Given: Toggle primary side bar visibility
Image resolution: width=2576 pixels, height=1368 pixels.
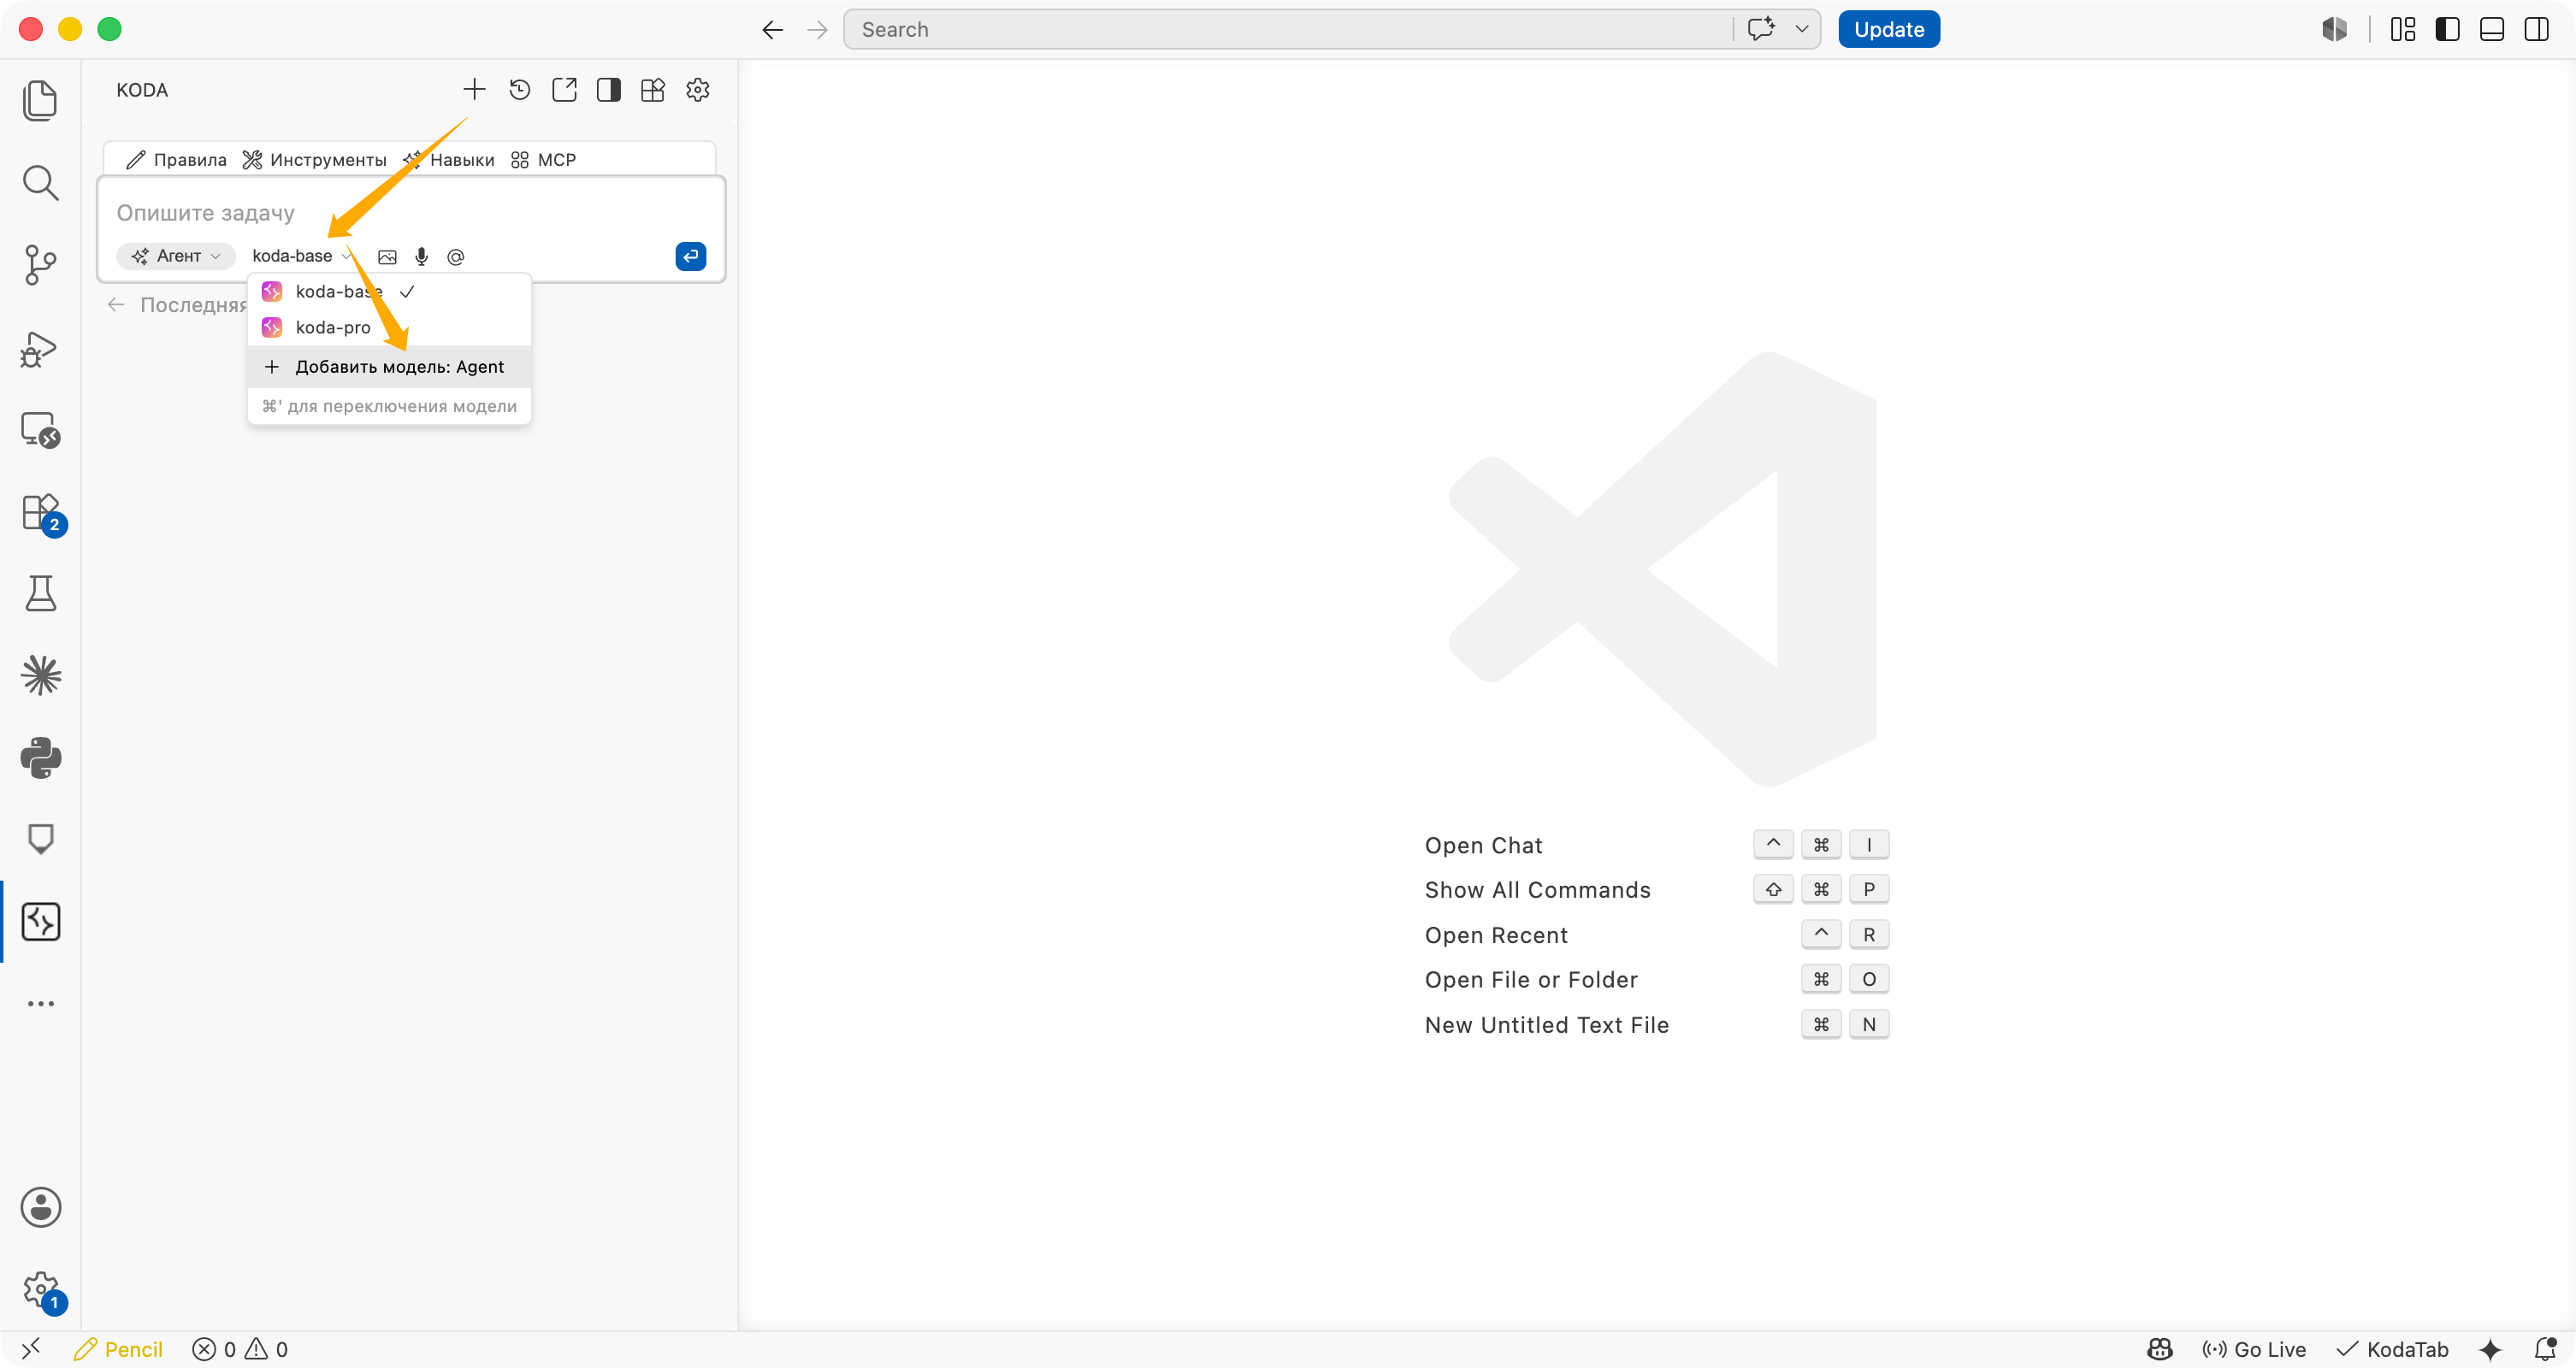Looking at the screenshot, I should pos(2447,29).
